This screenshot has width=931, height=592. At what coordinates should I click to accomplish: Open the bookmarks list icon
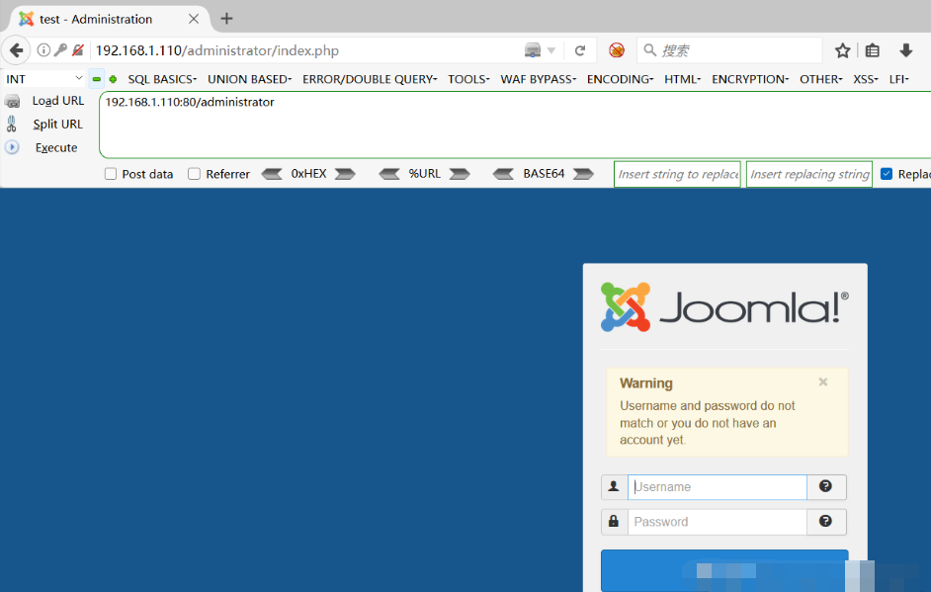coord(873,50)
